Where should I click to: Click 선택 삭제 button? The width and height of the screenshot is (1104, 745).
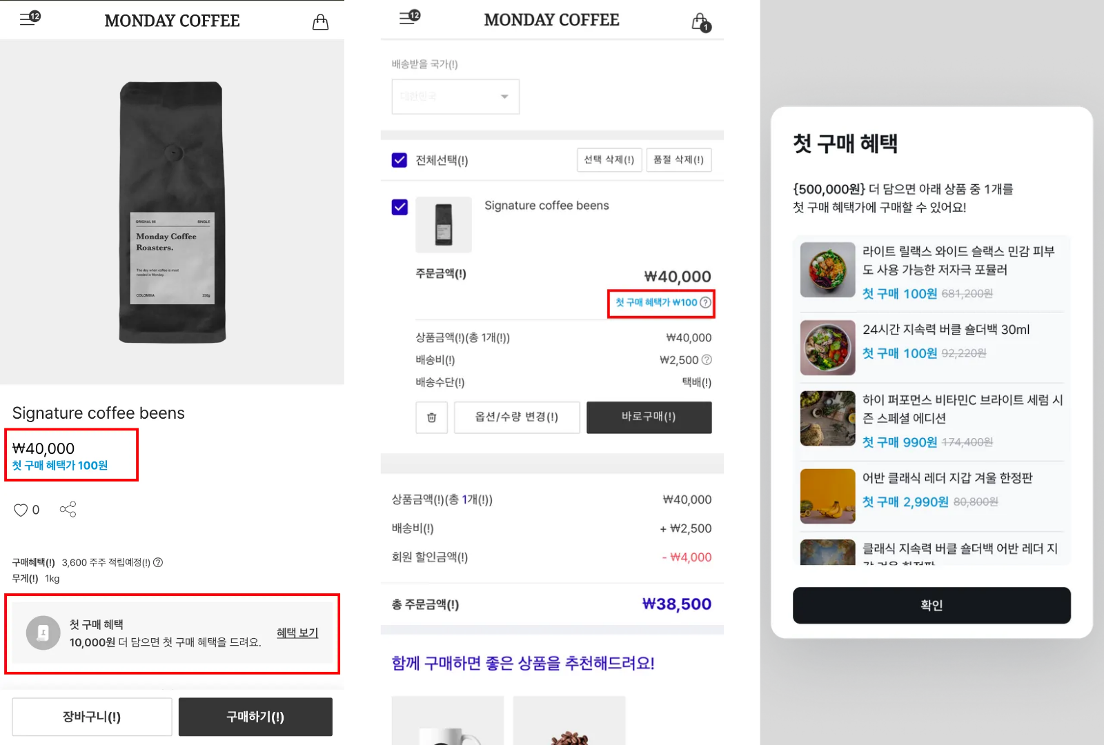609,160
